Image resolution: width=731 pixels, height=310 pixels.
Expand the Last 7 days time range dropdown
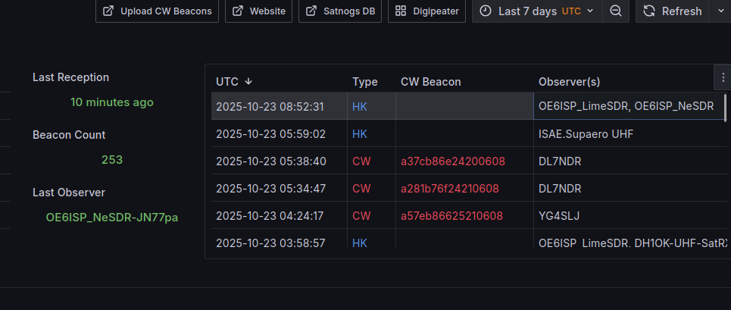(590, 11)
